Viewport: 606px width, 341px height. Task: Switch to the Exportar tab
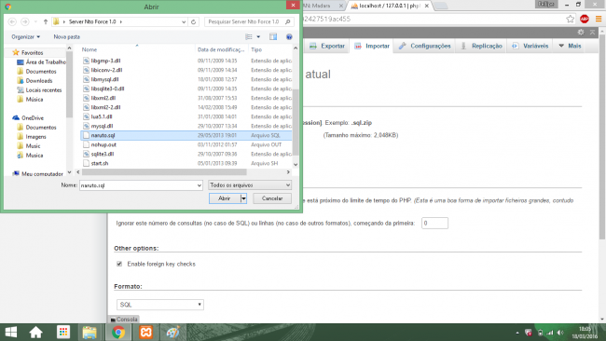[x=327, y=46]
